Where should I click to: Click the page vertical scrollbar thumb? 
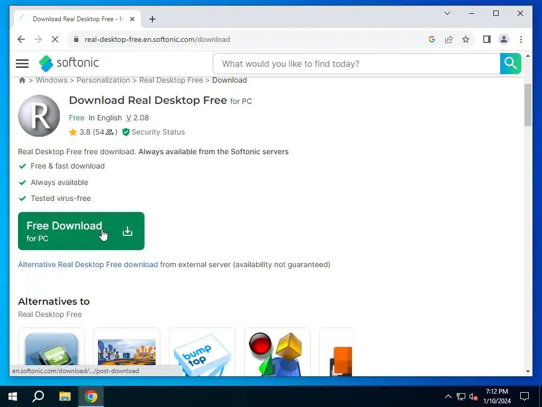(528, 105)
